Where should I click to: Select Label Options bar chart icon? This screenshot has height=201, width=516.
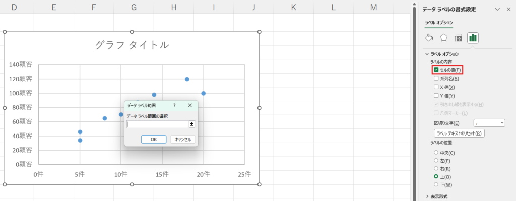coord(473,38)
